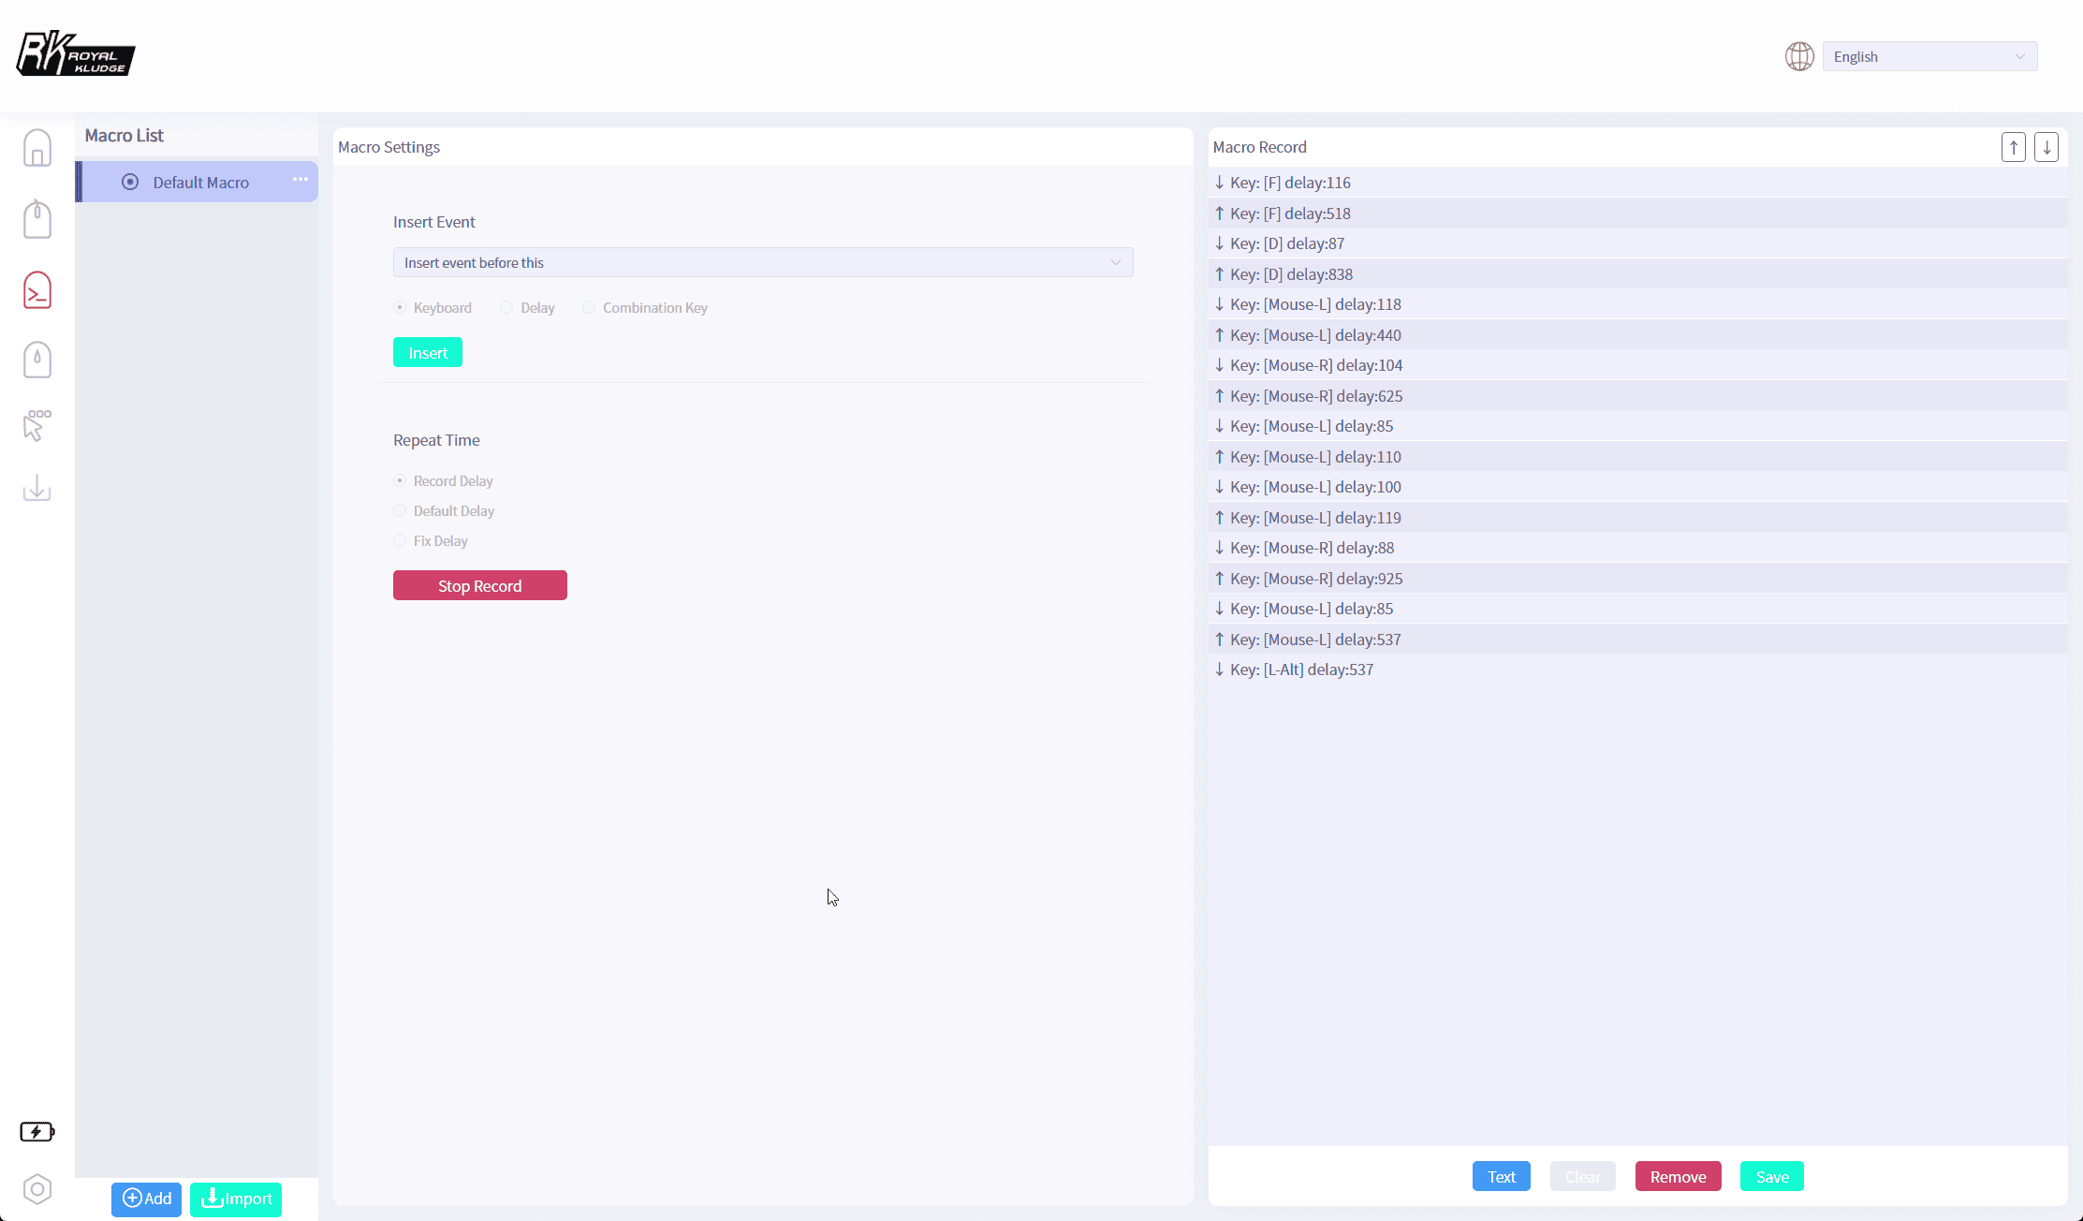Select Default Macro in the macro list

[197, 182]
